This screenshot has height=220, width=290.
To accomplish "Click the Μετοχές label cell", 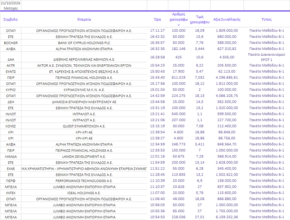I will 11,8.
